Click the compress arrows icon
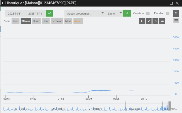182x113 pixels. click(x=149, y=21)
